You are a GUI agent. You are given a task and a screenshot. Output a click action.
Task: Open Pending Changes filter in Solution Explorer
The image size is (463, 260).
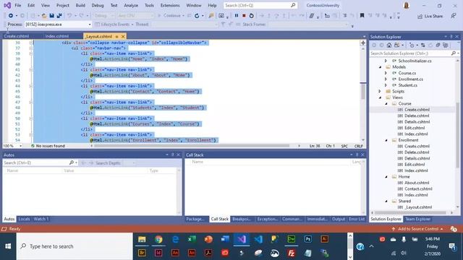tap(412, 45)
